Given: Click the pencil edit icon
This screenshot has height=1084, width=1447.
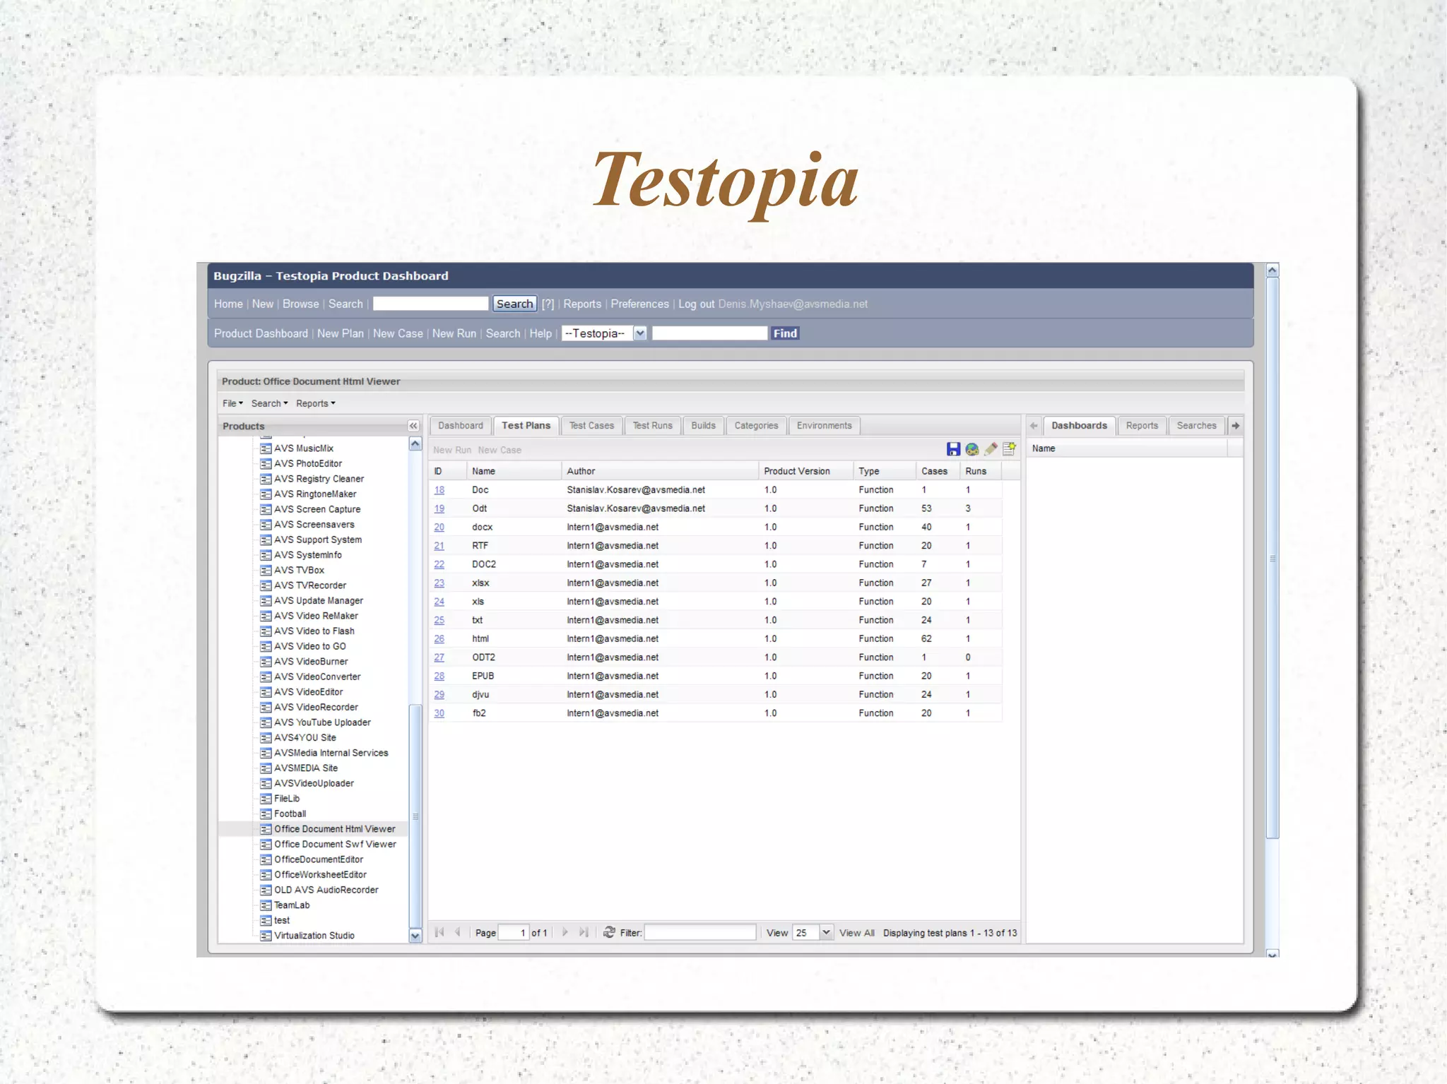Looking at the screenshot, I should pos(991,449).
